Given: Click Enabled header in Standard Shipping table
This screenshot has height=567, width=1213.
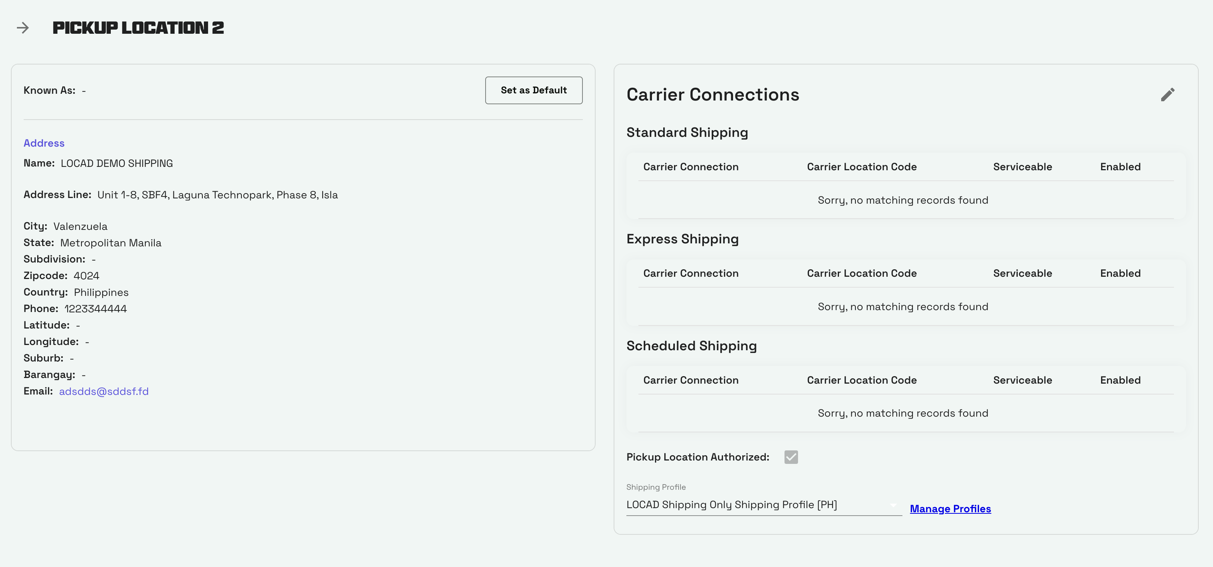Looking at the screenshot, I should [1120, 167].
